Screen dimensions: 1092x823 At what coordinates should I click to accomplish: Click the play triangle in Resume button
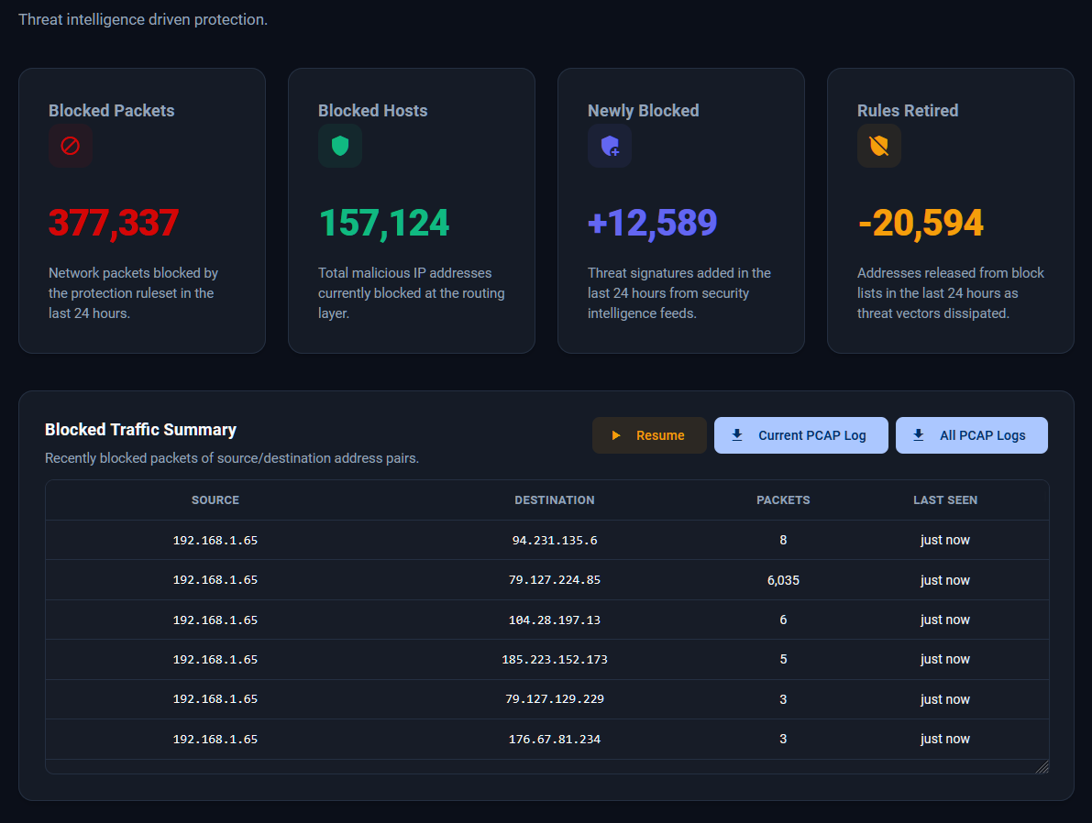(615, 435)
